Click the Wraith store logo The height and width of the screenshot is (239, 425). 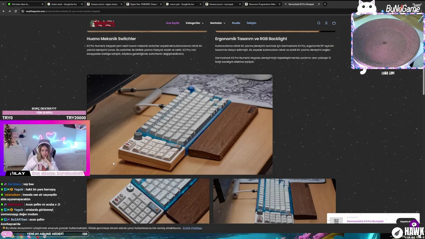click(x=102, y=23)
